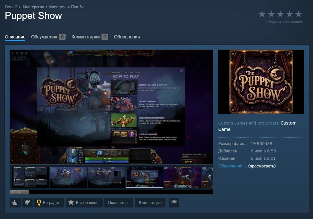
Task: Switch to the Комментарии tab
Action: click(85, 37)
